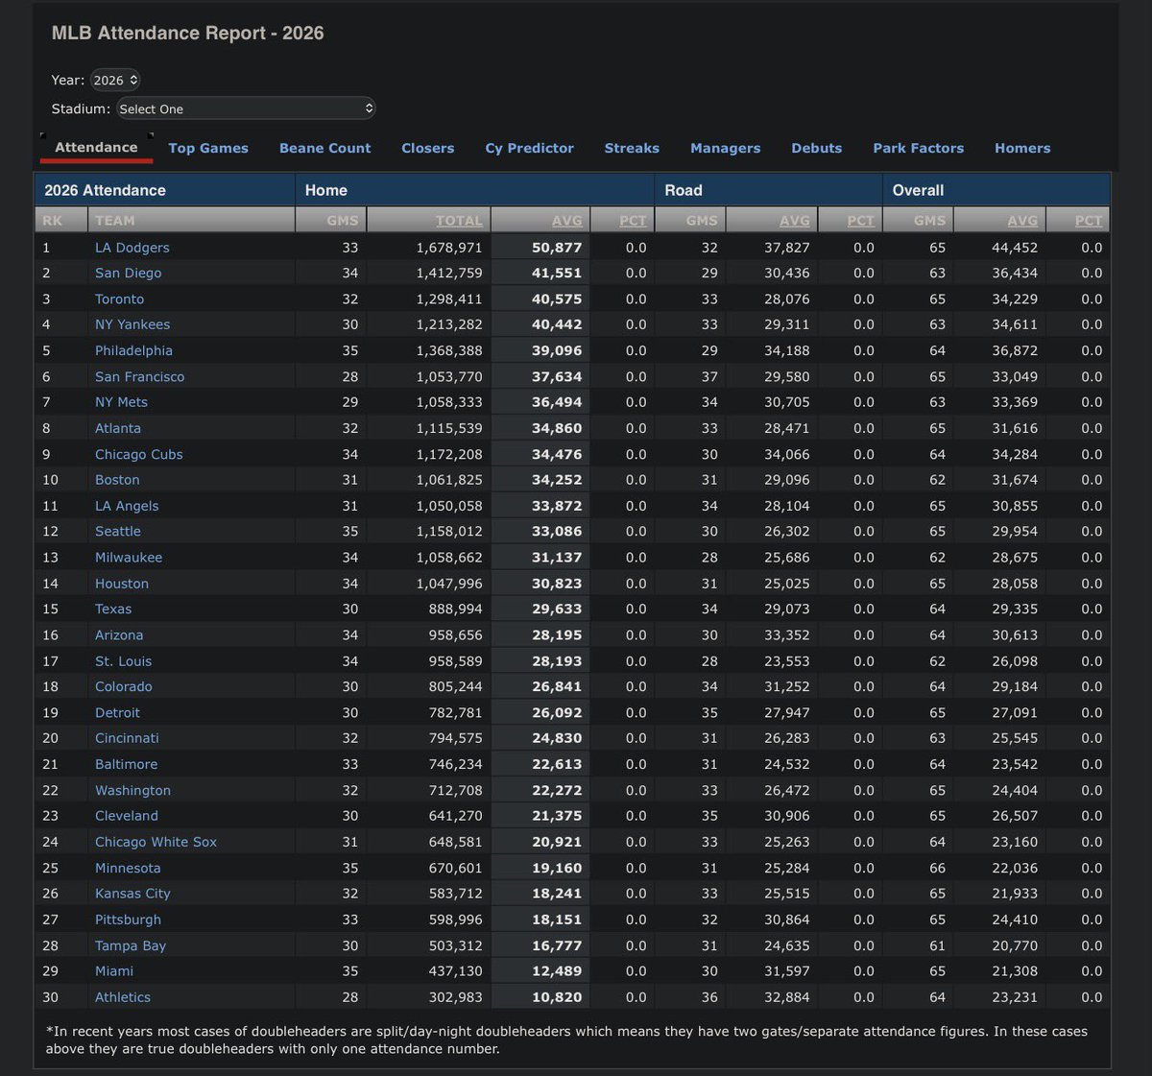Open the Pittsburgh team link
This screenshot has width=1152, height=1076.
(128, 920)
